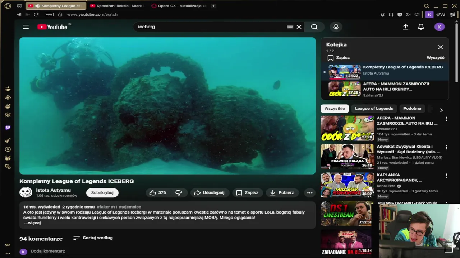Open Istota Autyzmu channel name link
The height and width of the screenshot is (258, 460).
click(x=54, y=190)
